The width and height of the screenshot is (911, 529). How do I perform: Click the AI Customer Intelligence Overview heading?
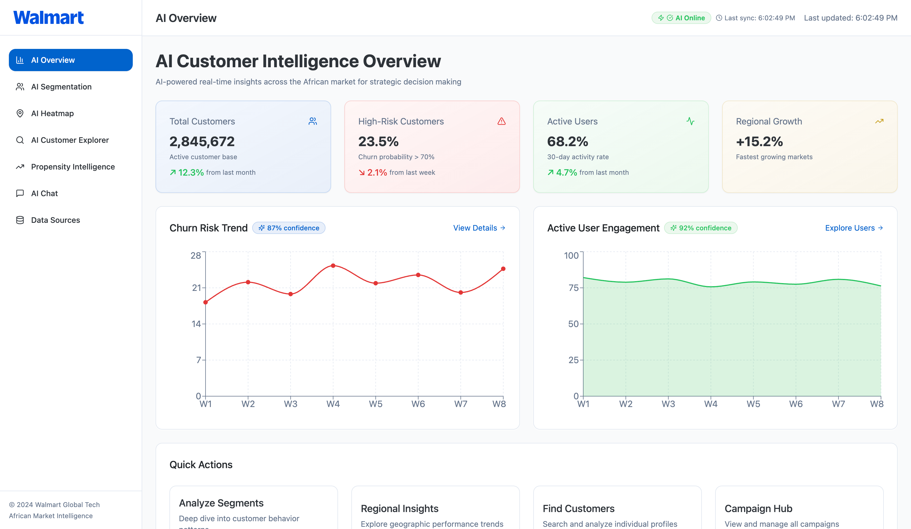click(298, 61)
